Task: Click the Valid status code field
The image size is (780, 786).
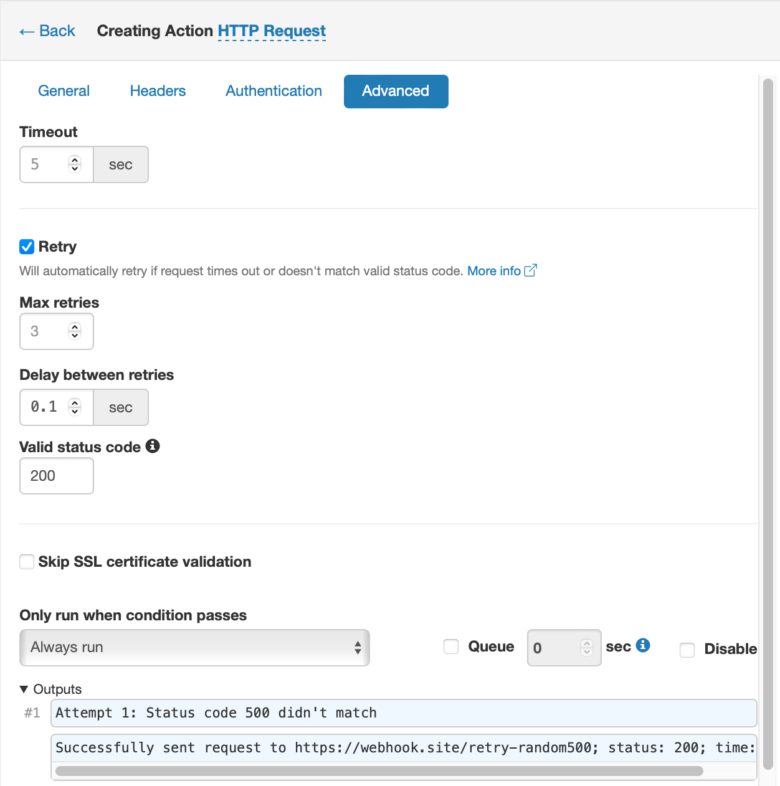Action: tap(57, 476)
